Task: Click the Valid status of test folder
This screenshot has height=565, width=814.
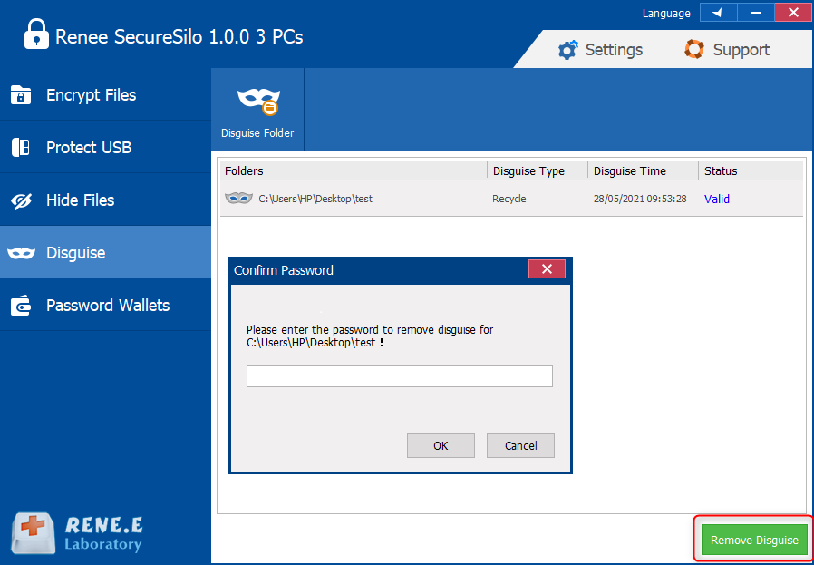Action: point(716,199)
